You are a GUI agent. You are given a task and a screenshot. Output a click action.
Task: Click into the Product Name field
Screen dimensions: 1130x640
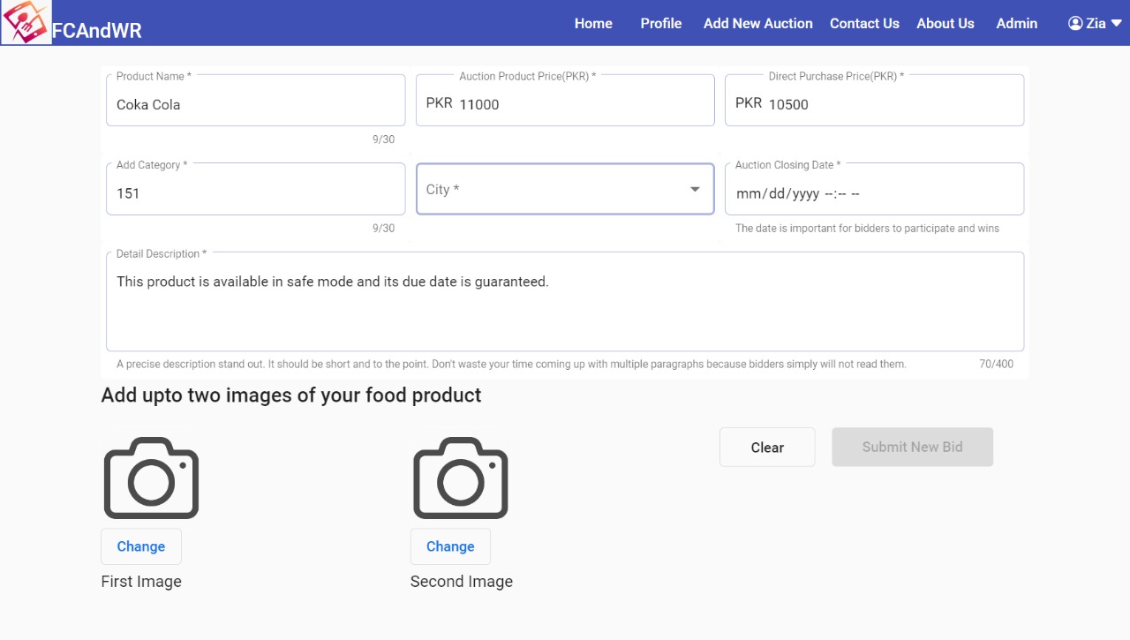tap(256, 104)
